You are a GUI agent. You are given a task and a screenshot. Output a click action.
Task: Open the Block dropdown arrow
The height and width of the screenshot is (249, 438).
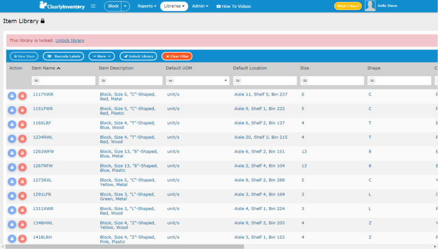(x=125, y=6)
